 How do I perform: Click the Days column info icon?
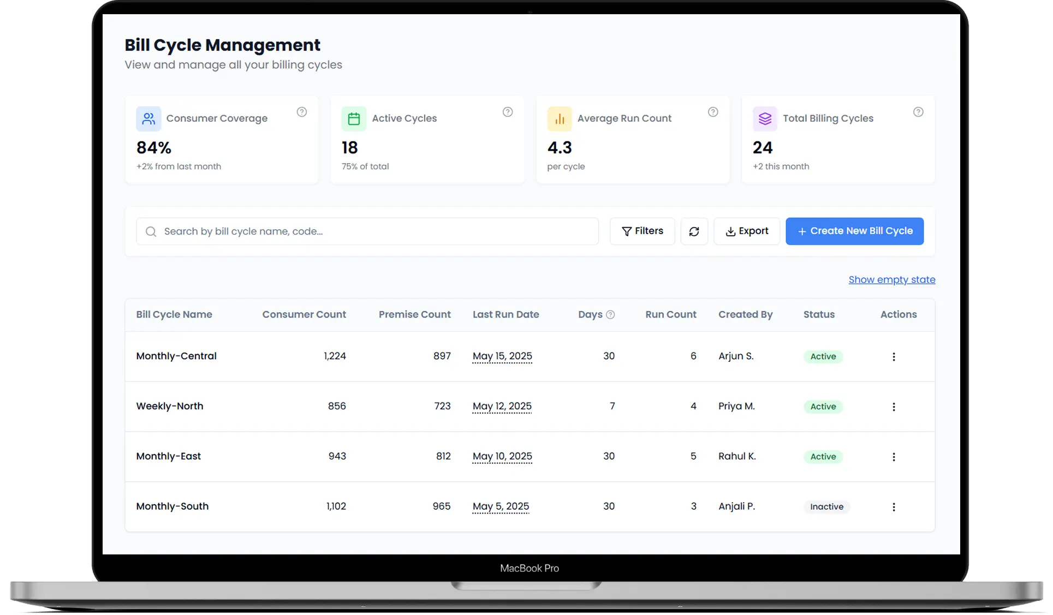point(610,315)
